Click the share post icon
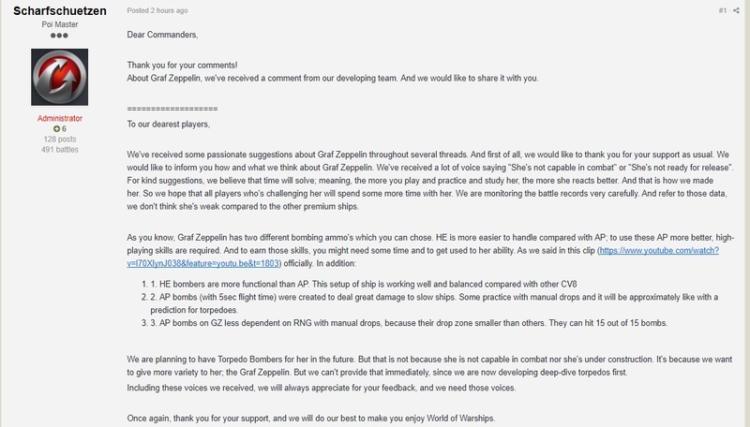The width and height of the screenshot is (750, 427). [x=737, y=10]
